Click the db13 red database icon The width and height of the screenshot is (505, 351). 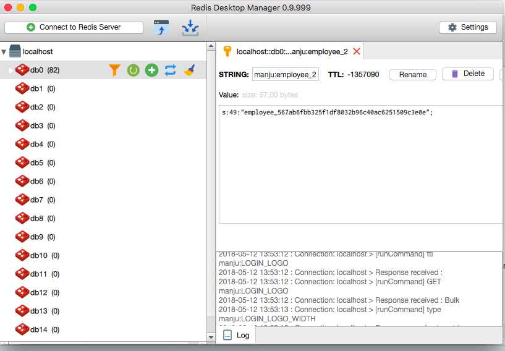point(22,311)
